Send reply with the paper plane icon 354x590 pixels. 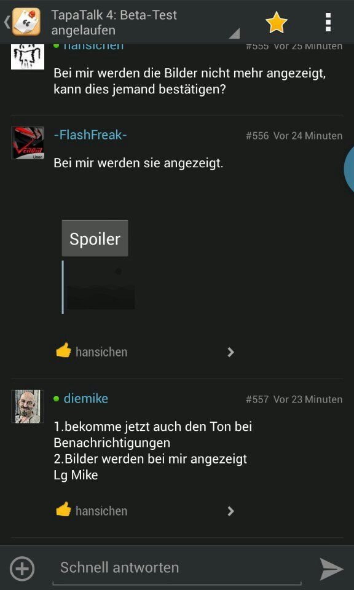click(331, 569)
